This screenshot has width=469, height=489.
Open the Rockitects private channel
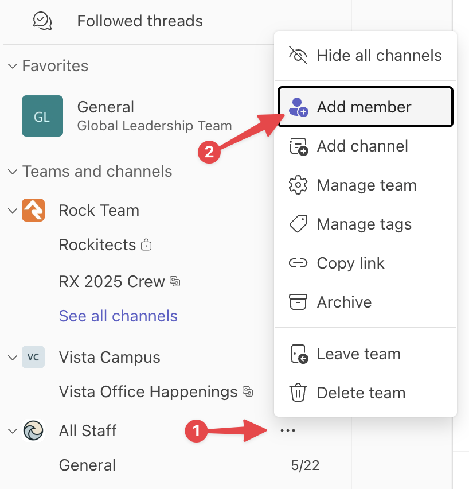tap(97, 245)
